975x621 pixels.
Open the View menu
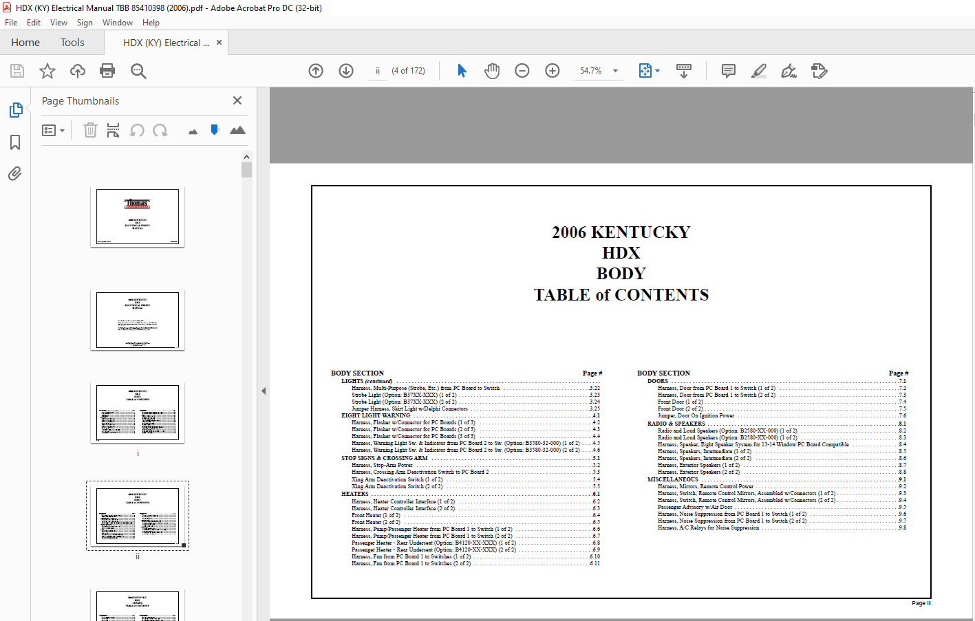(x=58, y=23)
